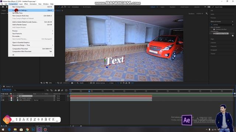Select the Text layer name

25,96
